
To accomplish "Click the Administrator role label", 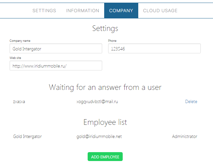I will tap(184, 136).
